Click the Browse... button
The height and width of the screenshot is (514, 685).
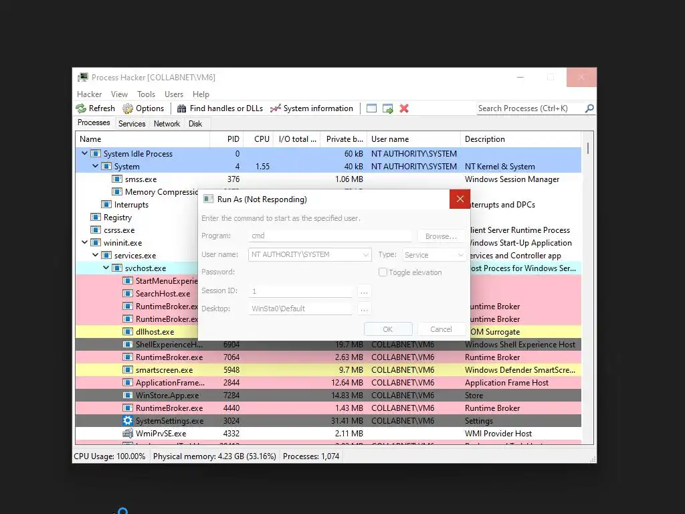pos(442,236)
